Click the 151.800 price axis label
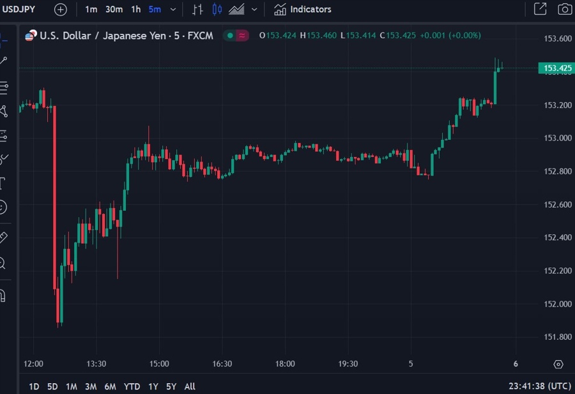Image resolution: width=575 pixels, height=394 pixels. pyautogui.click(x=558, y=337)
